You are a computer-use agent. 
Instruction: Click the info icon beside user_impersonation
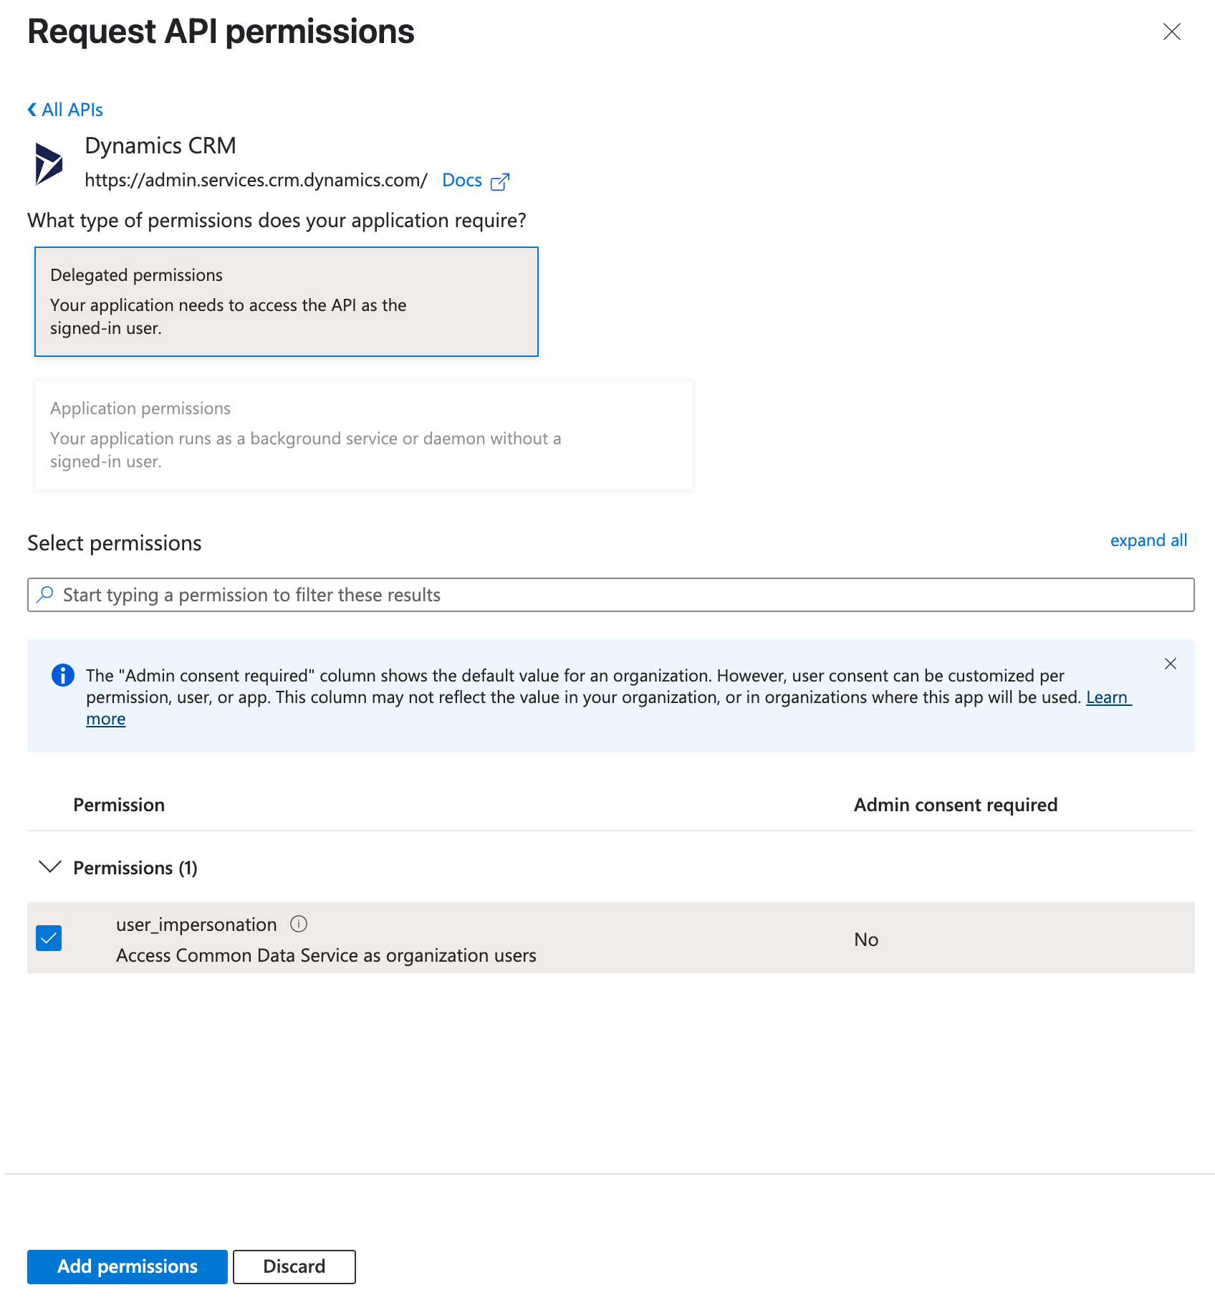click(300, 924)
